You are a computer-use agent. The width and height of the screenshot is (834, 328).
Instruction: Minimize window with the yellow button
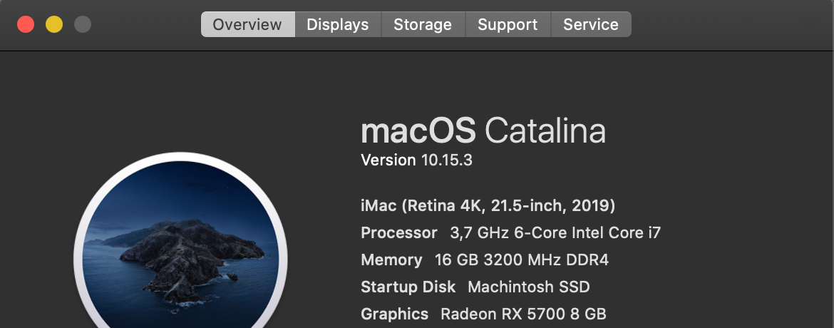coord(53,24)
